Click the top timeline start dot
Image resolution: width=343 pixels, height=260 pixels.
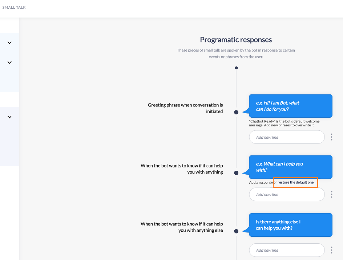(x=236, y=68)
